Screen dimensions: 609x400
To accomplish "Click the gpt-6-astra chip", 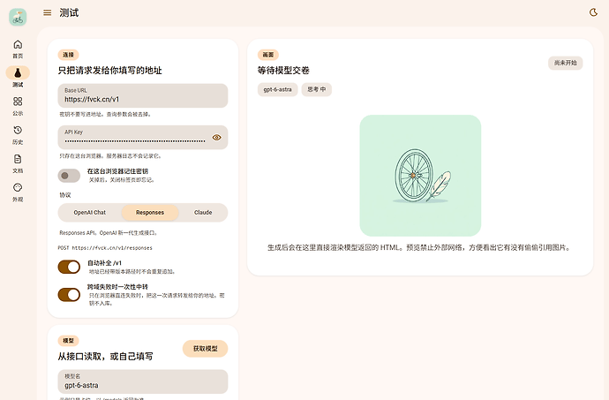I will pos(278,89).
